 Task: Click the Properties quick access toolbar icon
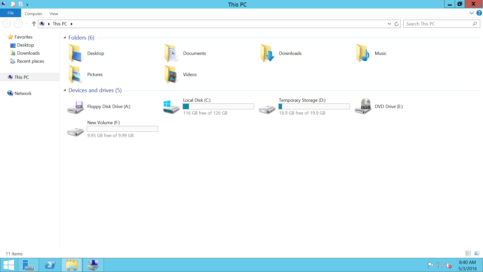point(13,4)
